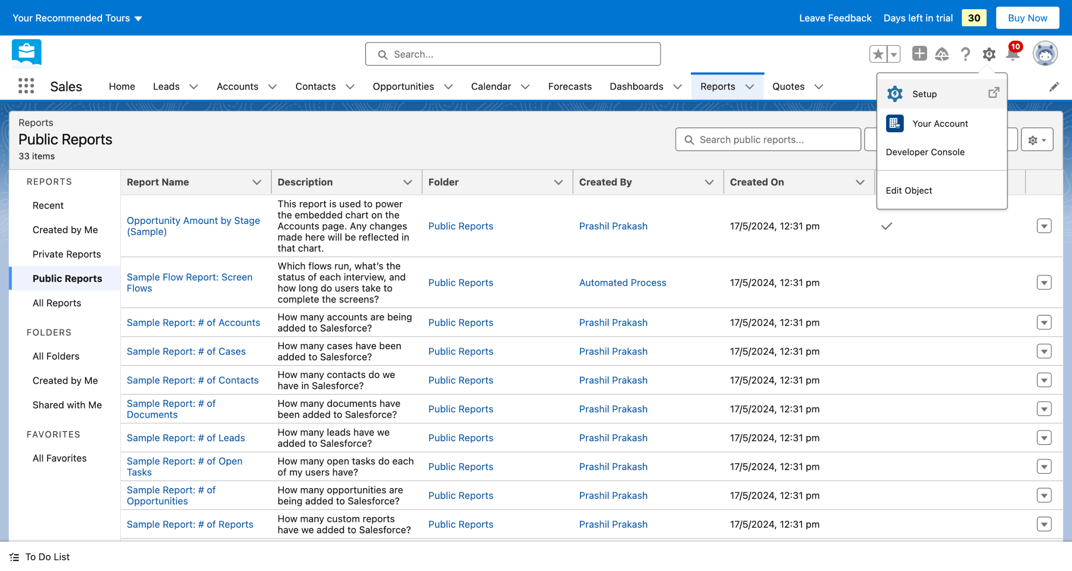Select All Favorites in sidebar
Viewport: 1072px width, 571px height.
click(59, 458)
